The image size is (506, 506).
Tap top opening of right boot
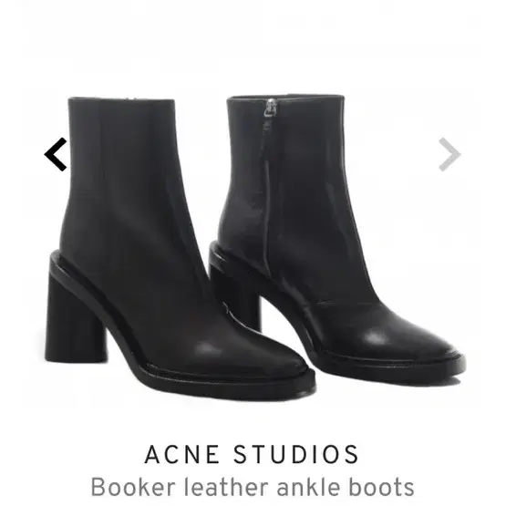pos(285,97)
